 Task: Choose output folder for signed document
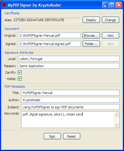pos(91,44)
